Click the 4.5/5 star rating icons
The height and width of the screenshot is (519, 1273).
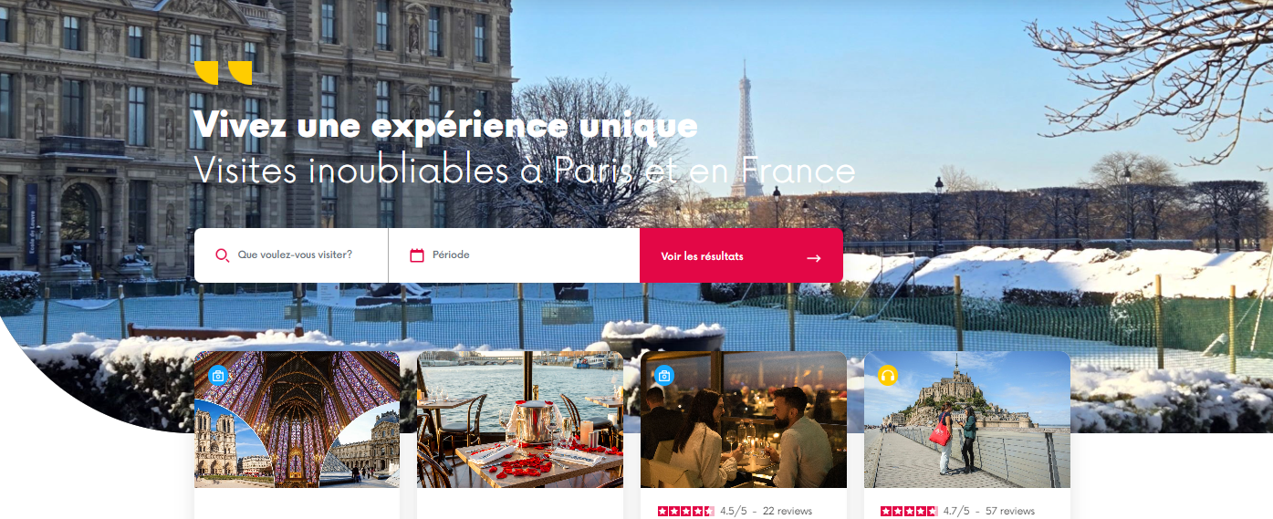click(x=686, y=512)
